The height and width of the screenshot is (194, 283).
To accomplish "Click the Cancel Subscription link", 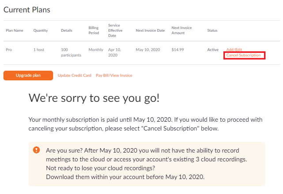I will (x=243, y=55).
